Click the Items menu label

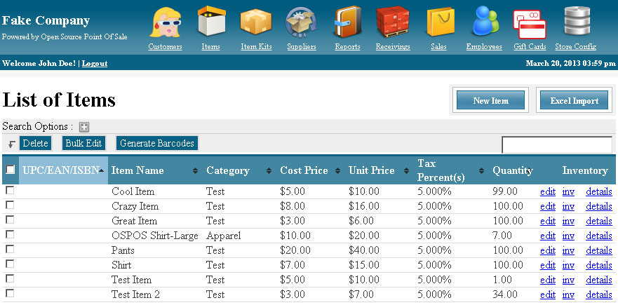(x=210, y=47)
